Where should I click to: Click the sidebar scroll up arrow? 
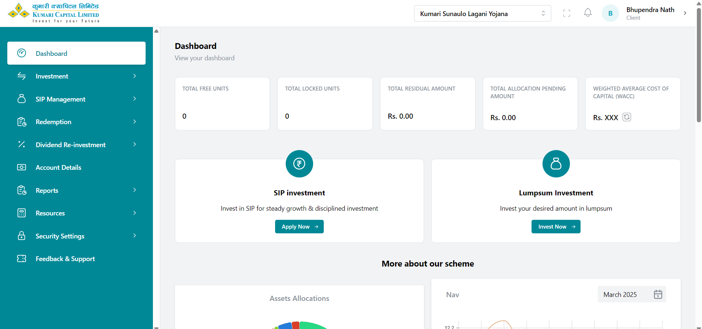coord(157,31)
